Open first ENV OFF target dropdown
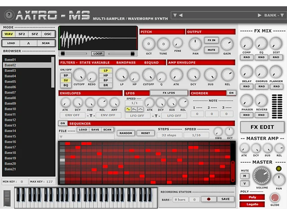The image size is (287, 215). [73, 116]
